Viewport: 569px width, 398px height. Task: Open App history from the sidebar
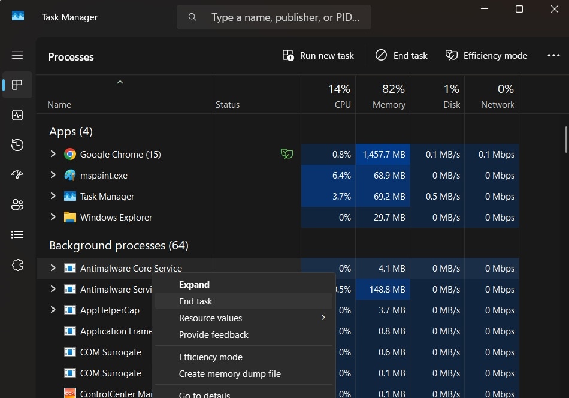click(17, 145)
